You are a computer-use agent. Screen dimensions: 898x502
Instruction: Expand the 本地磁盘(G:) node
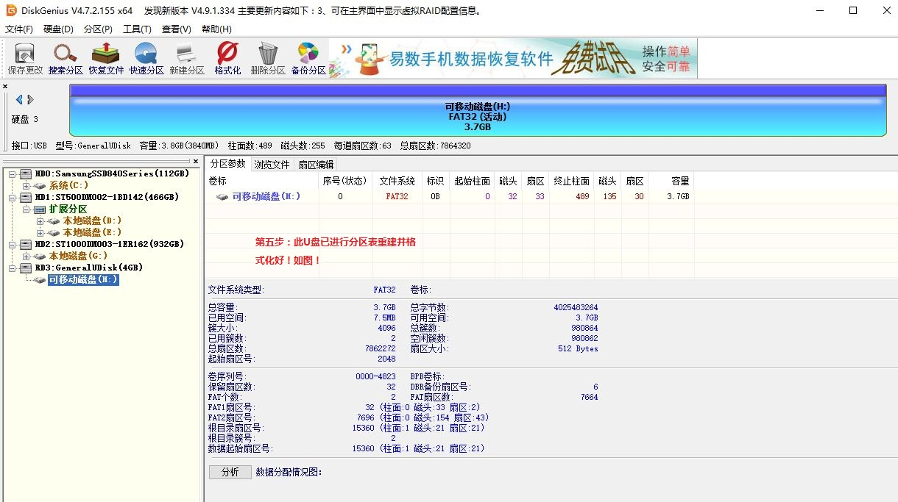pos(26,257)
